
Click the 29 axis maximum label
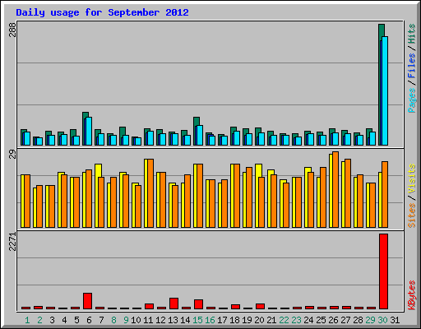13,155
